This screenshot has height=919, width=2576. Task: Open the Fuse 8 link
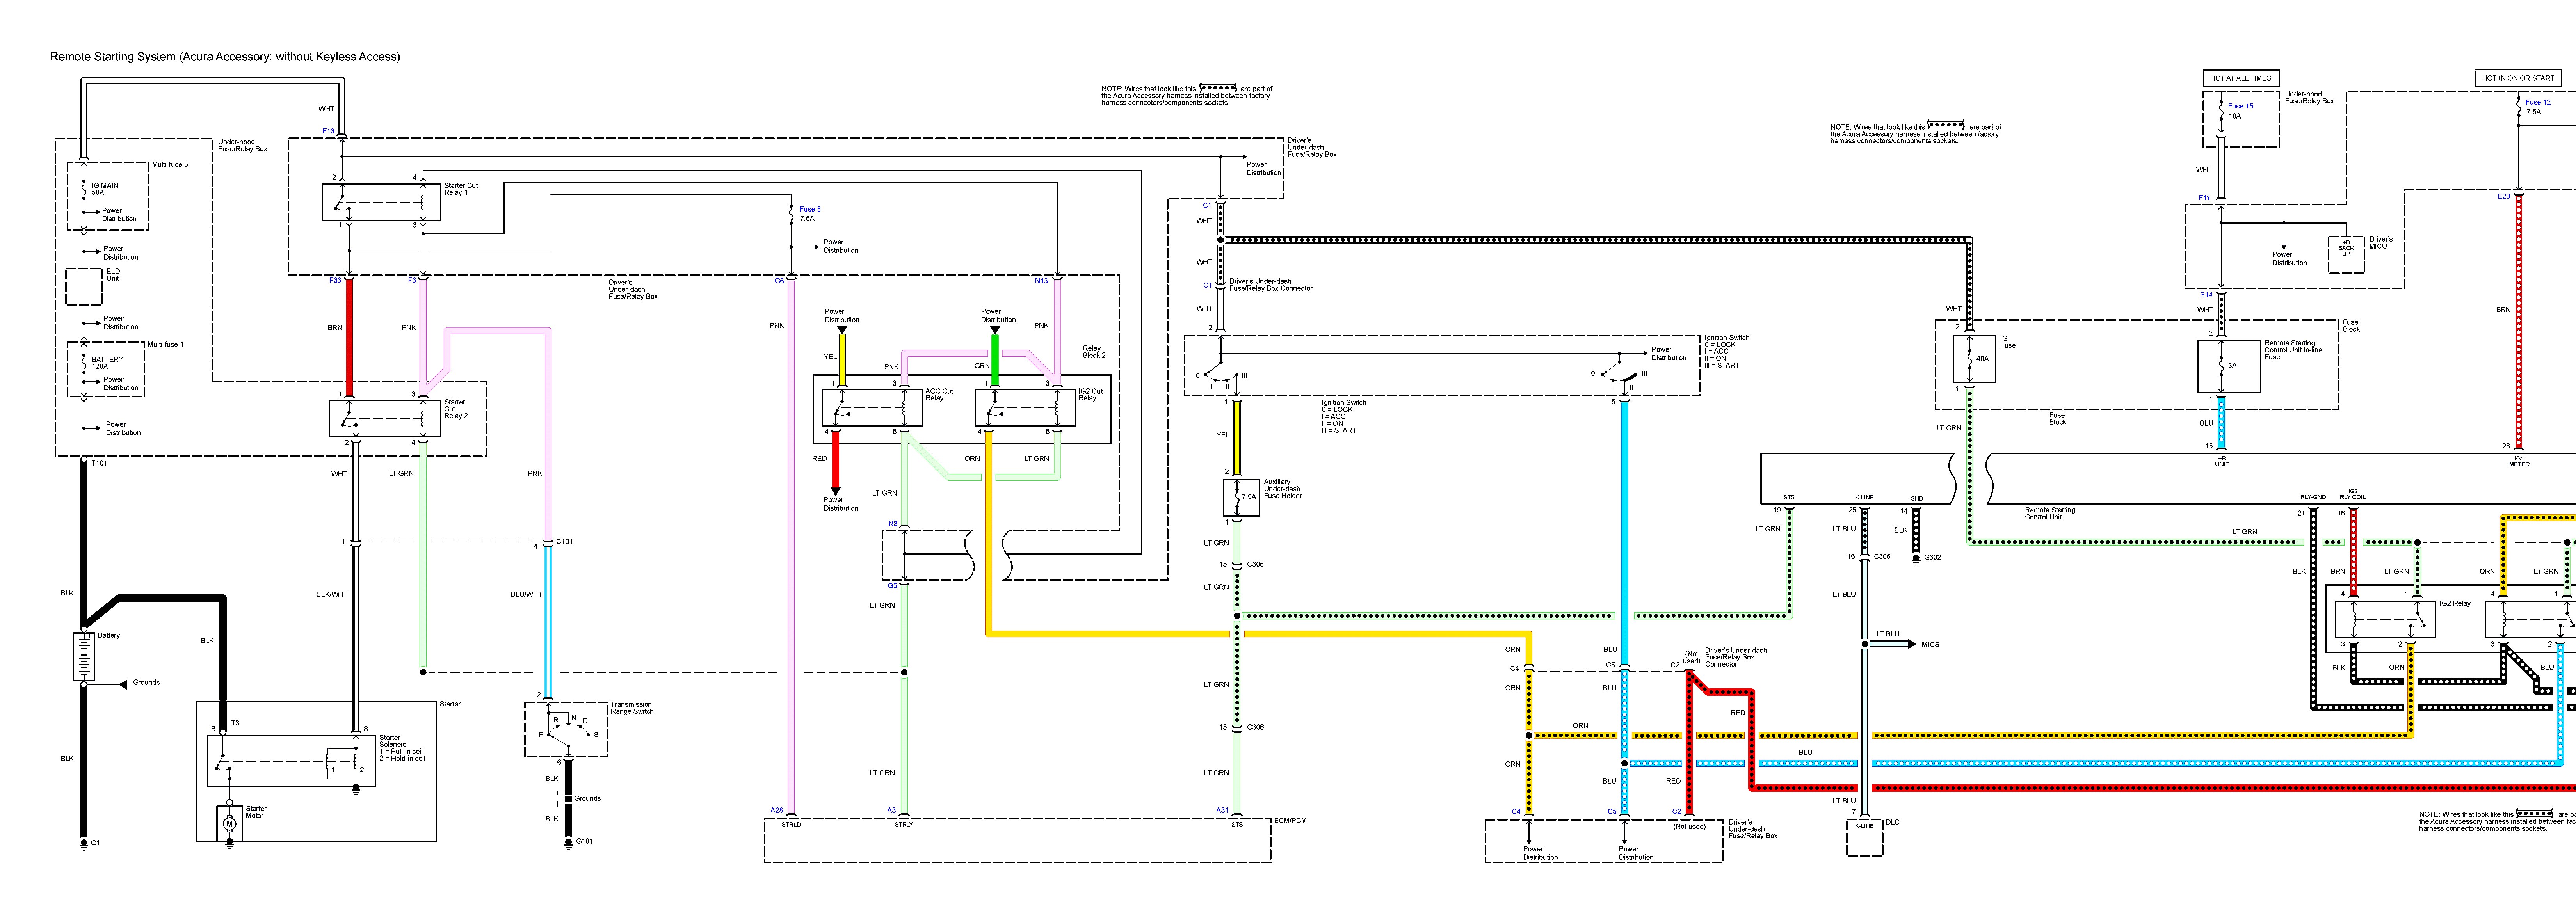point(809,209)
